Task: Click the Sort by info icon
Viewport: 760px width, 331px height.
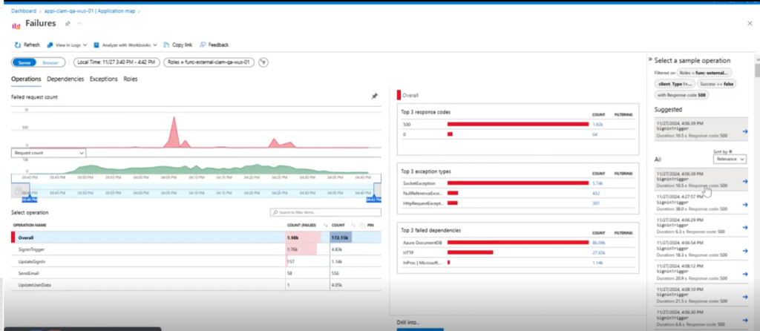Action: [730, 151]
